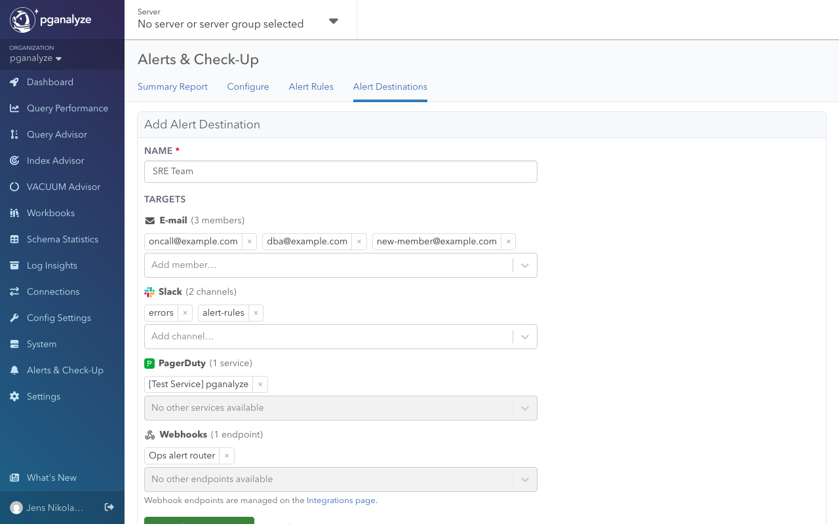Open the pganalyze organization dropdown

(35, 58)
